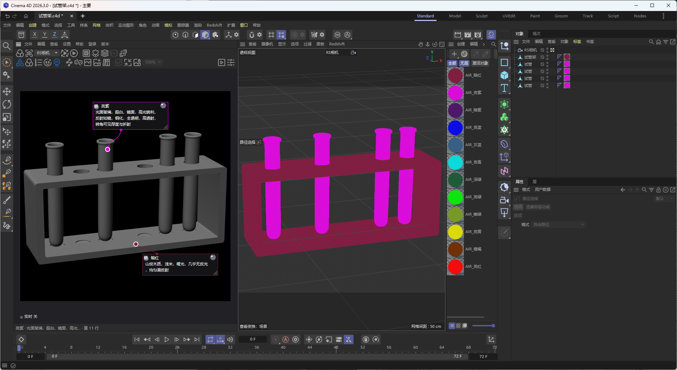Open the 100% zoom dropdown
The image size is (677, 370).
click(153, 62)
